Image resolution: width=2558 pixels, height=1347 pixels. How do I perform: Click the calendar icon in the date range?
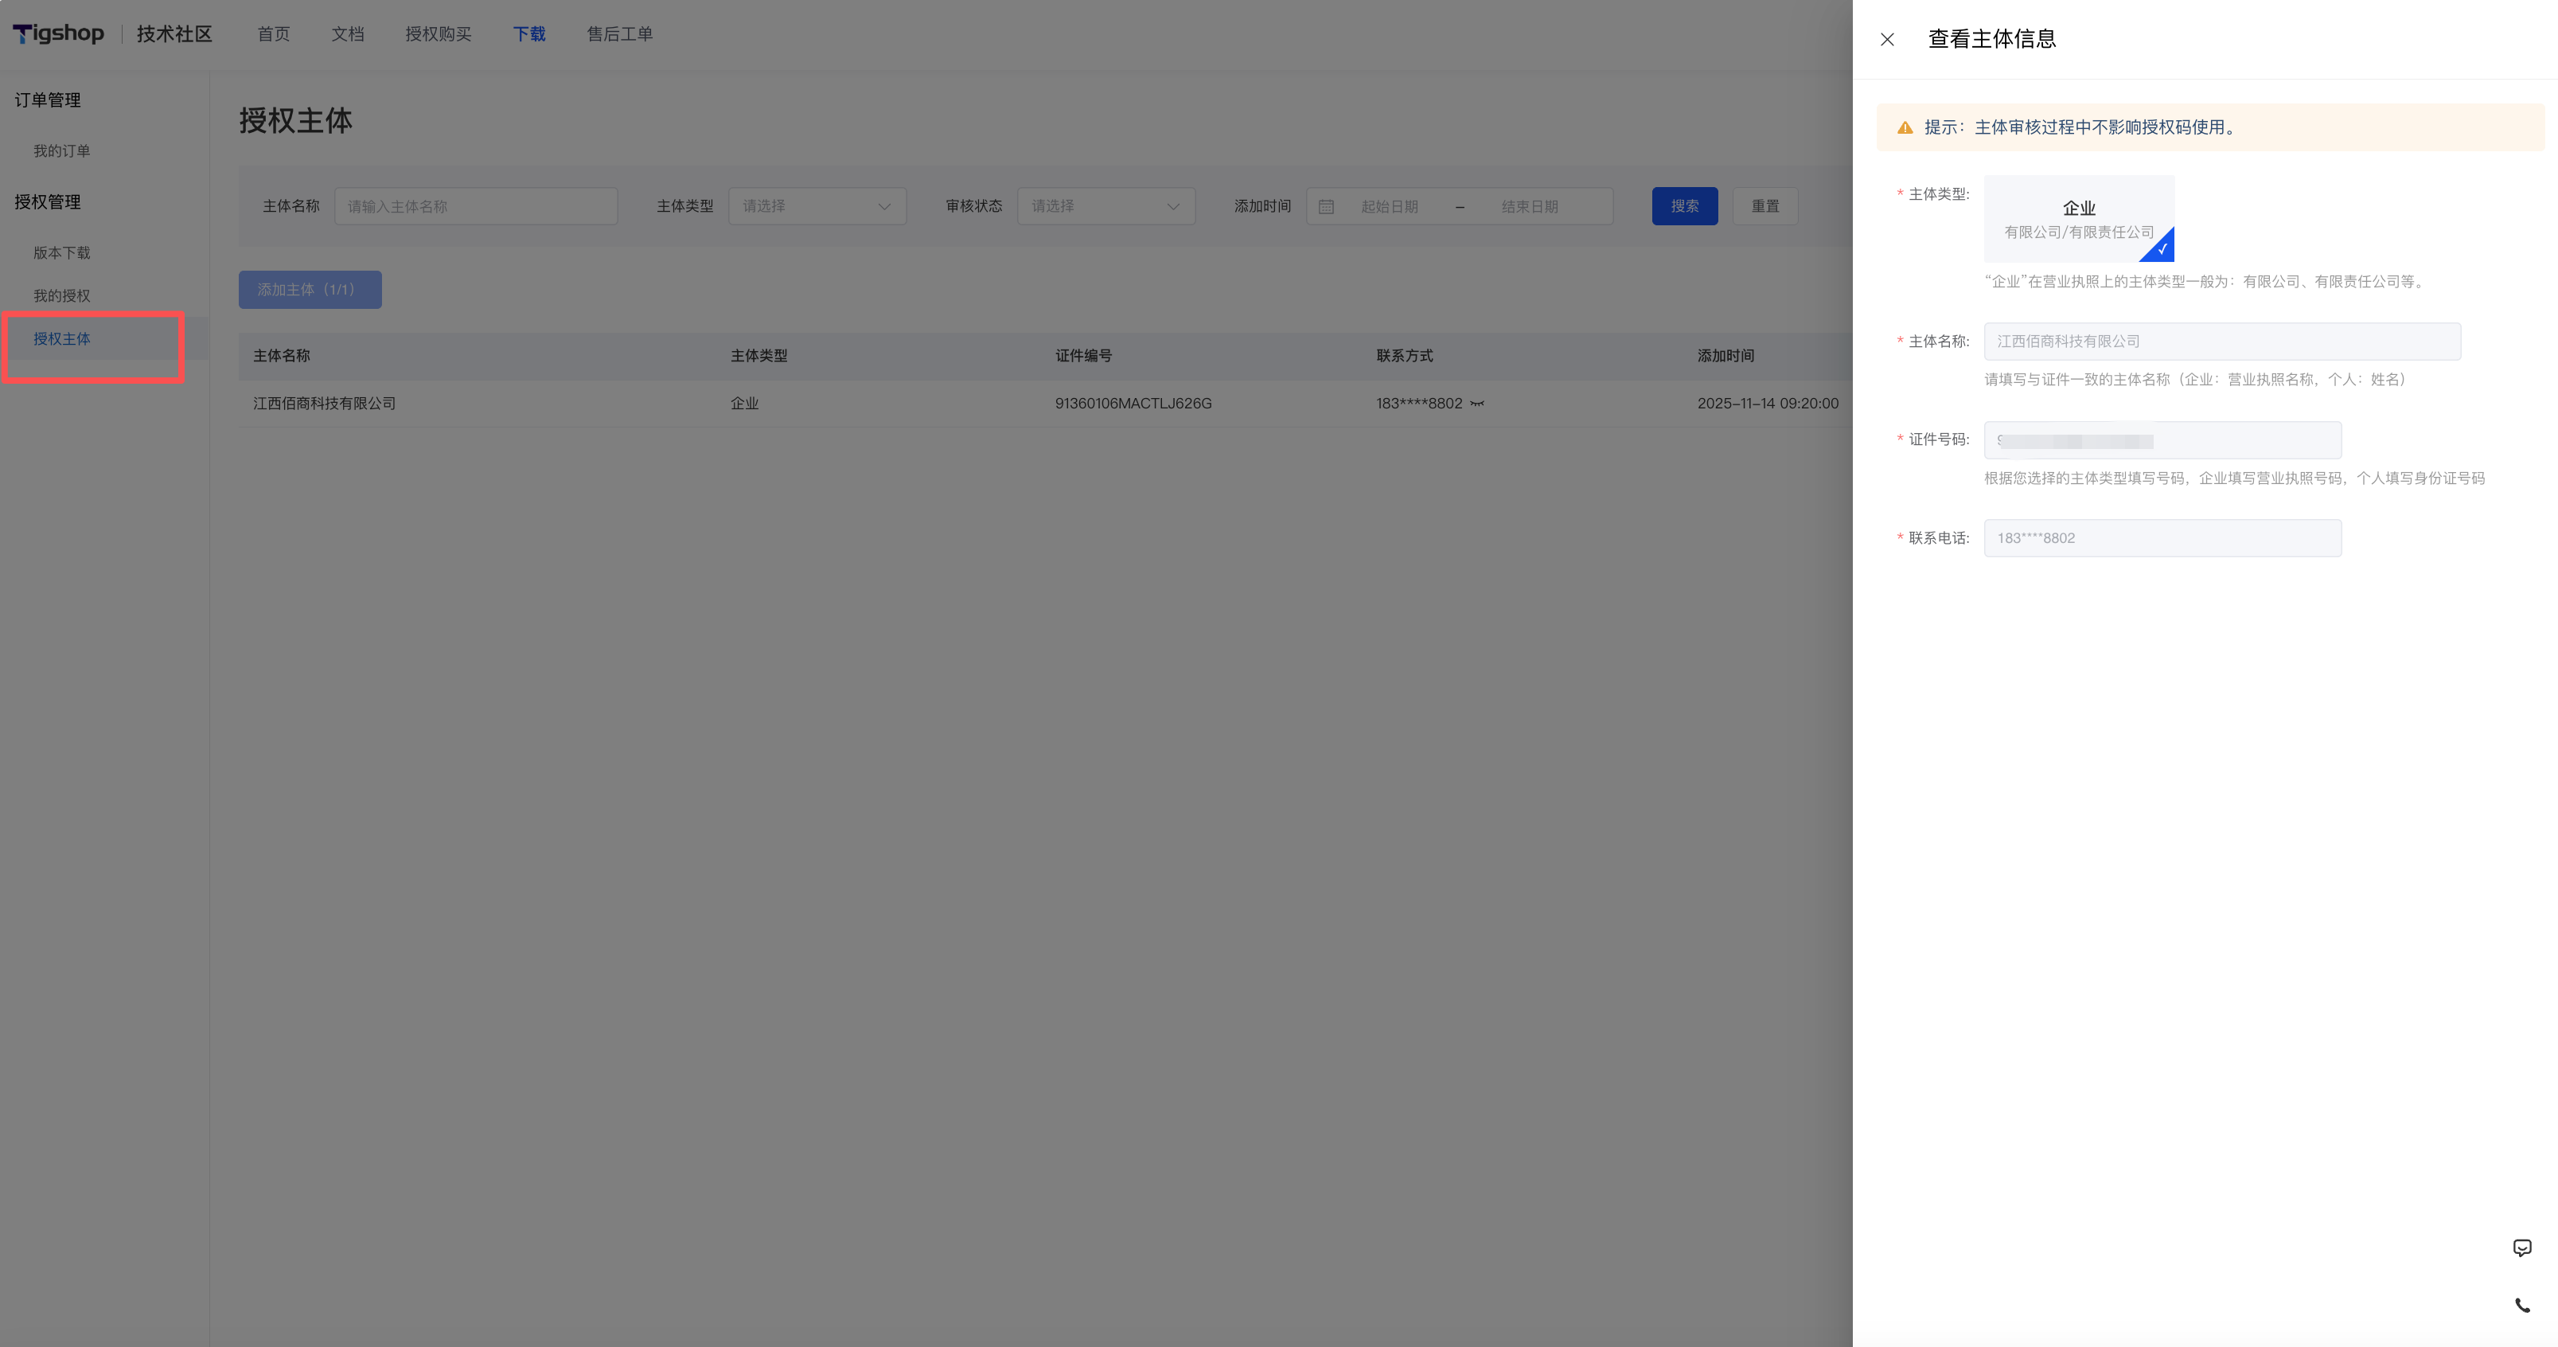1326,207
